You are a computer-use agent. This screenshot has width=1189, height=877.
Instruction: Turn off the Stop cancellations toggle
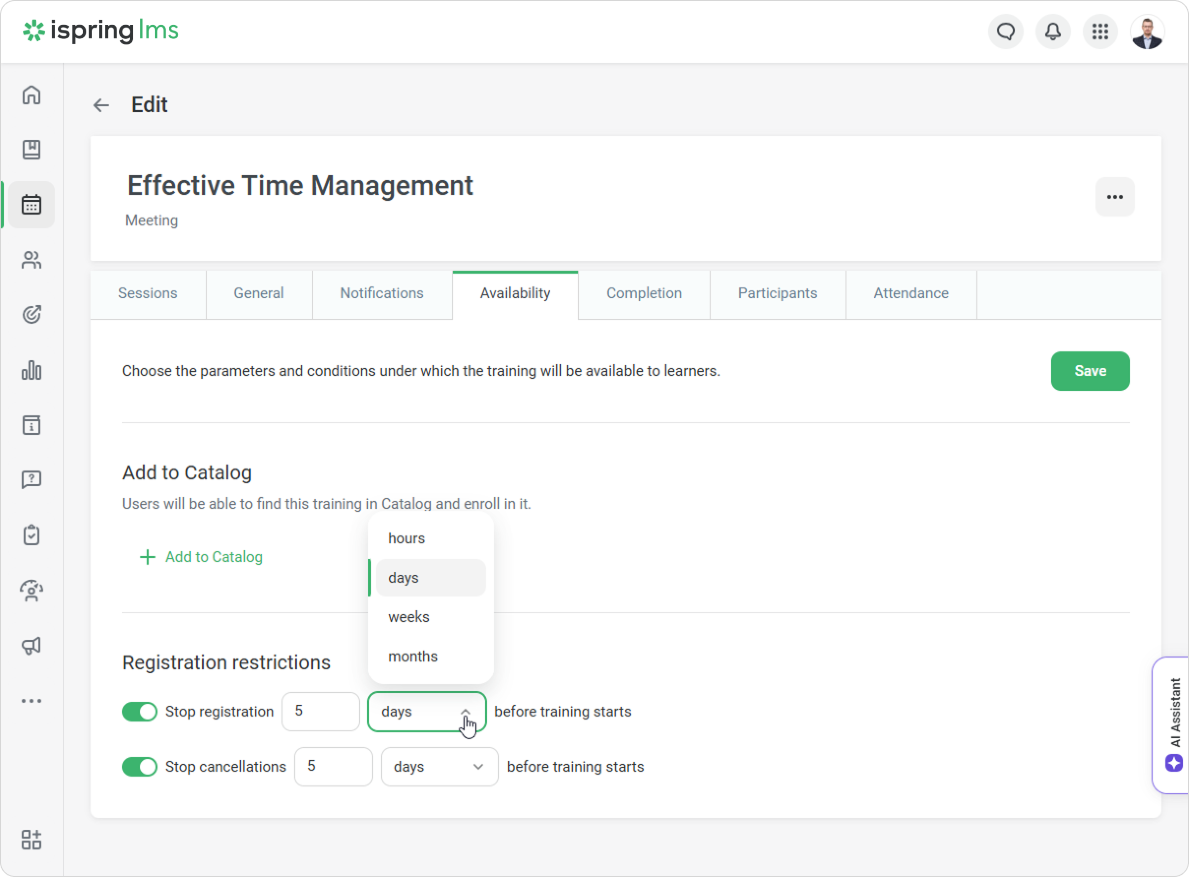(140, 767)
